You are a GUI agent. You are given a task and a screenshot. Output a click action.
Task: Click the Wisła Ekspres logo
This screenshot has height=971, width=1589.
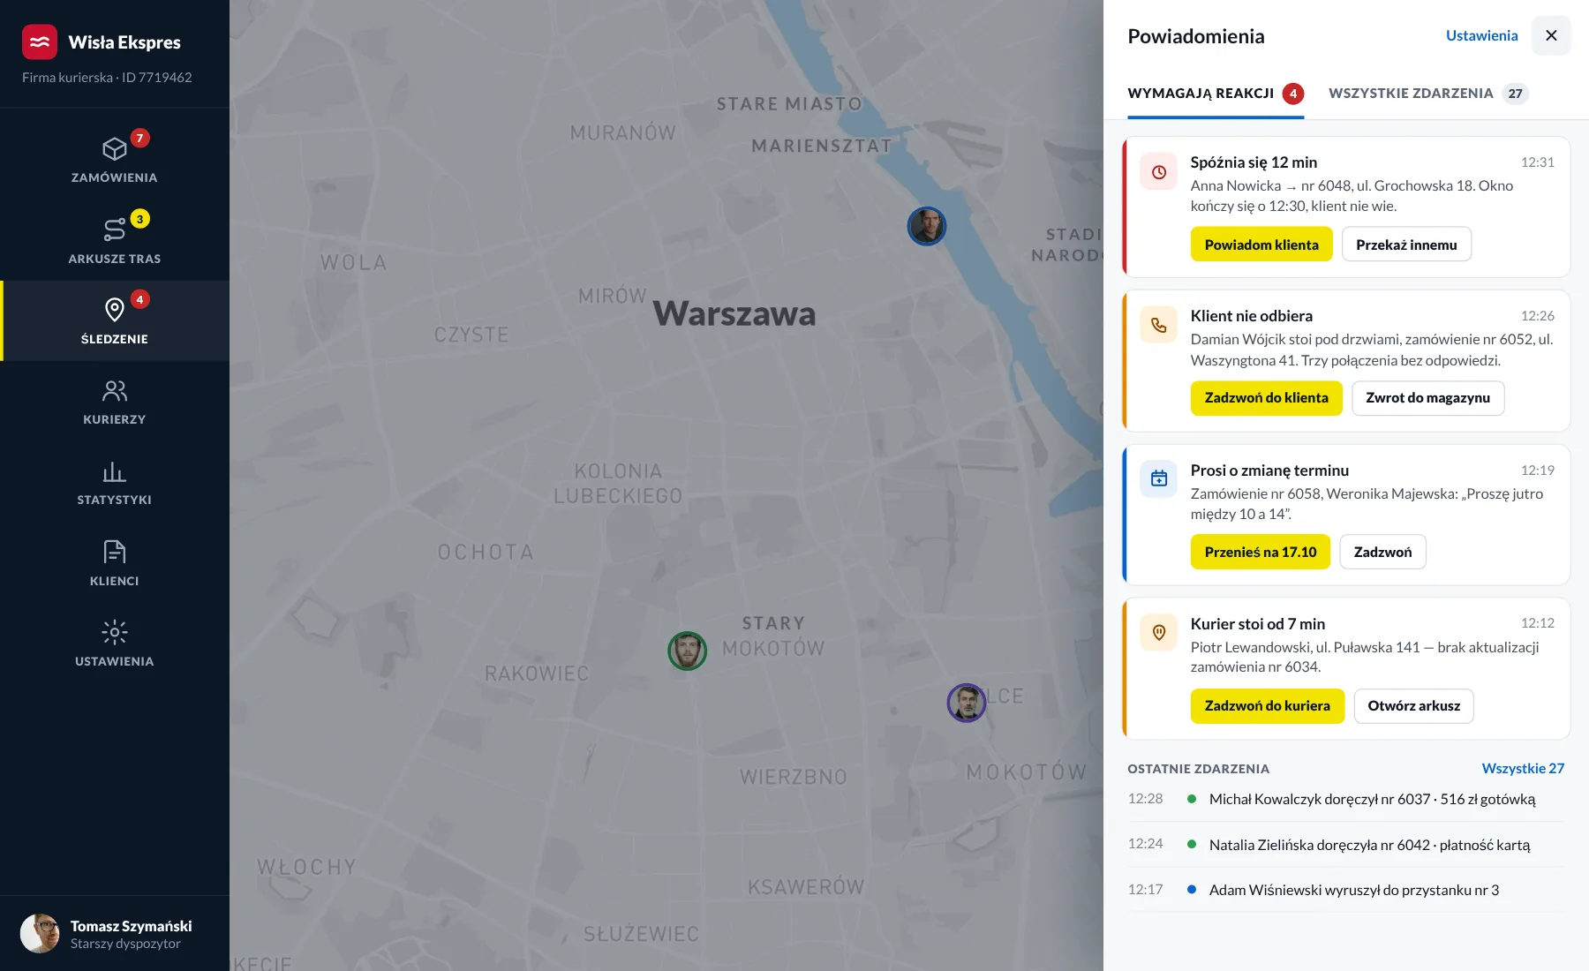pos(40,42)
